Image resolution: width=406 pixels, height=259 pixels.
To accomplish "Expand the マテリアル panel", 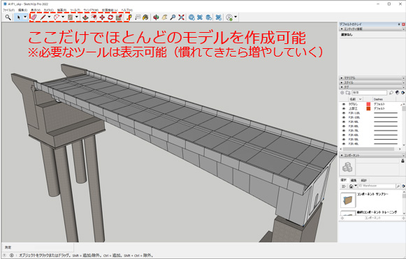I will click(372, 77).
